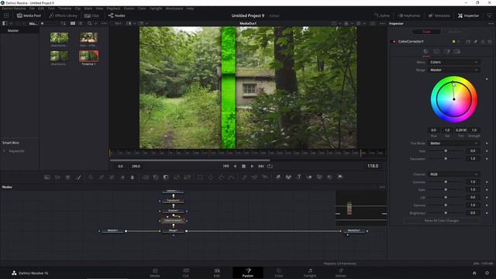496x279 pixels.
Task: Add an Ellipse mask from toolbar
Action: [x=210, y=177]
